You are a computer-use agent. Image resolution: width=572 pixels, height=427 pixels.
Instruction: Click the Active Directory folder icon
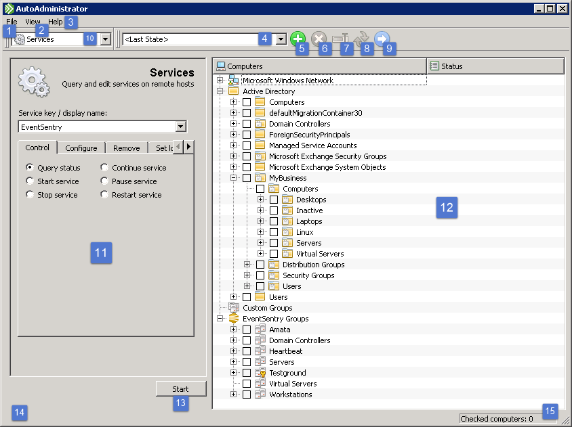[x=233, y=91]
